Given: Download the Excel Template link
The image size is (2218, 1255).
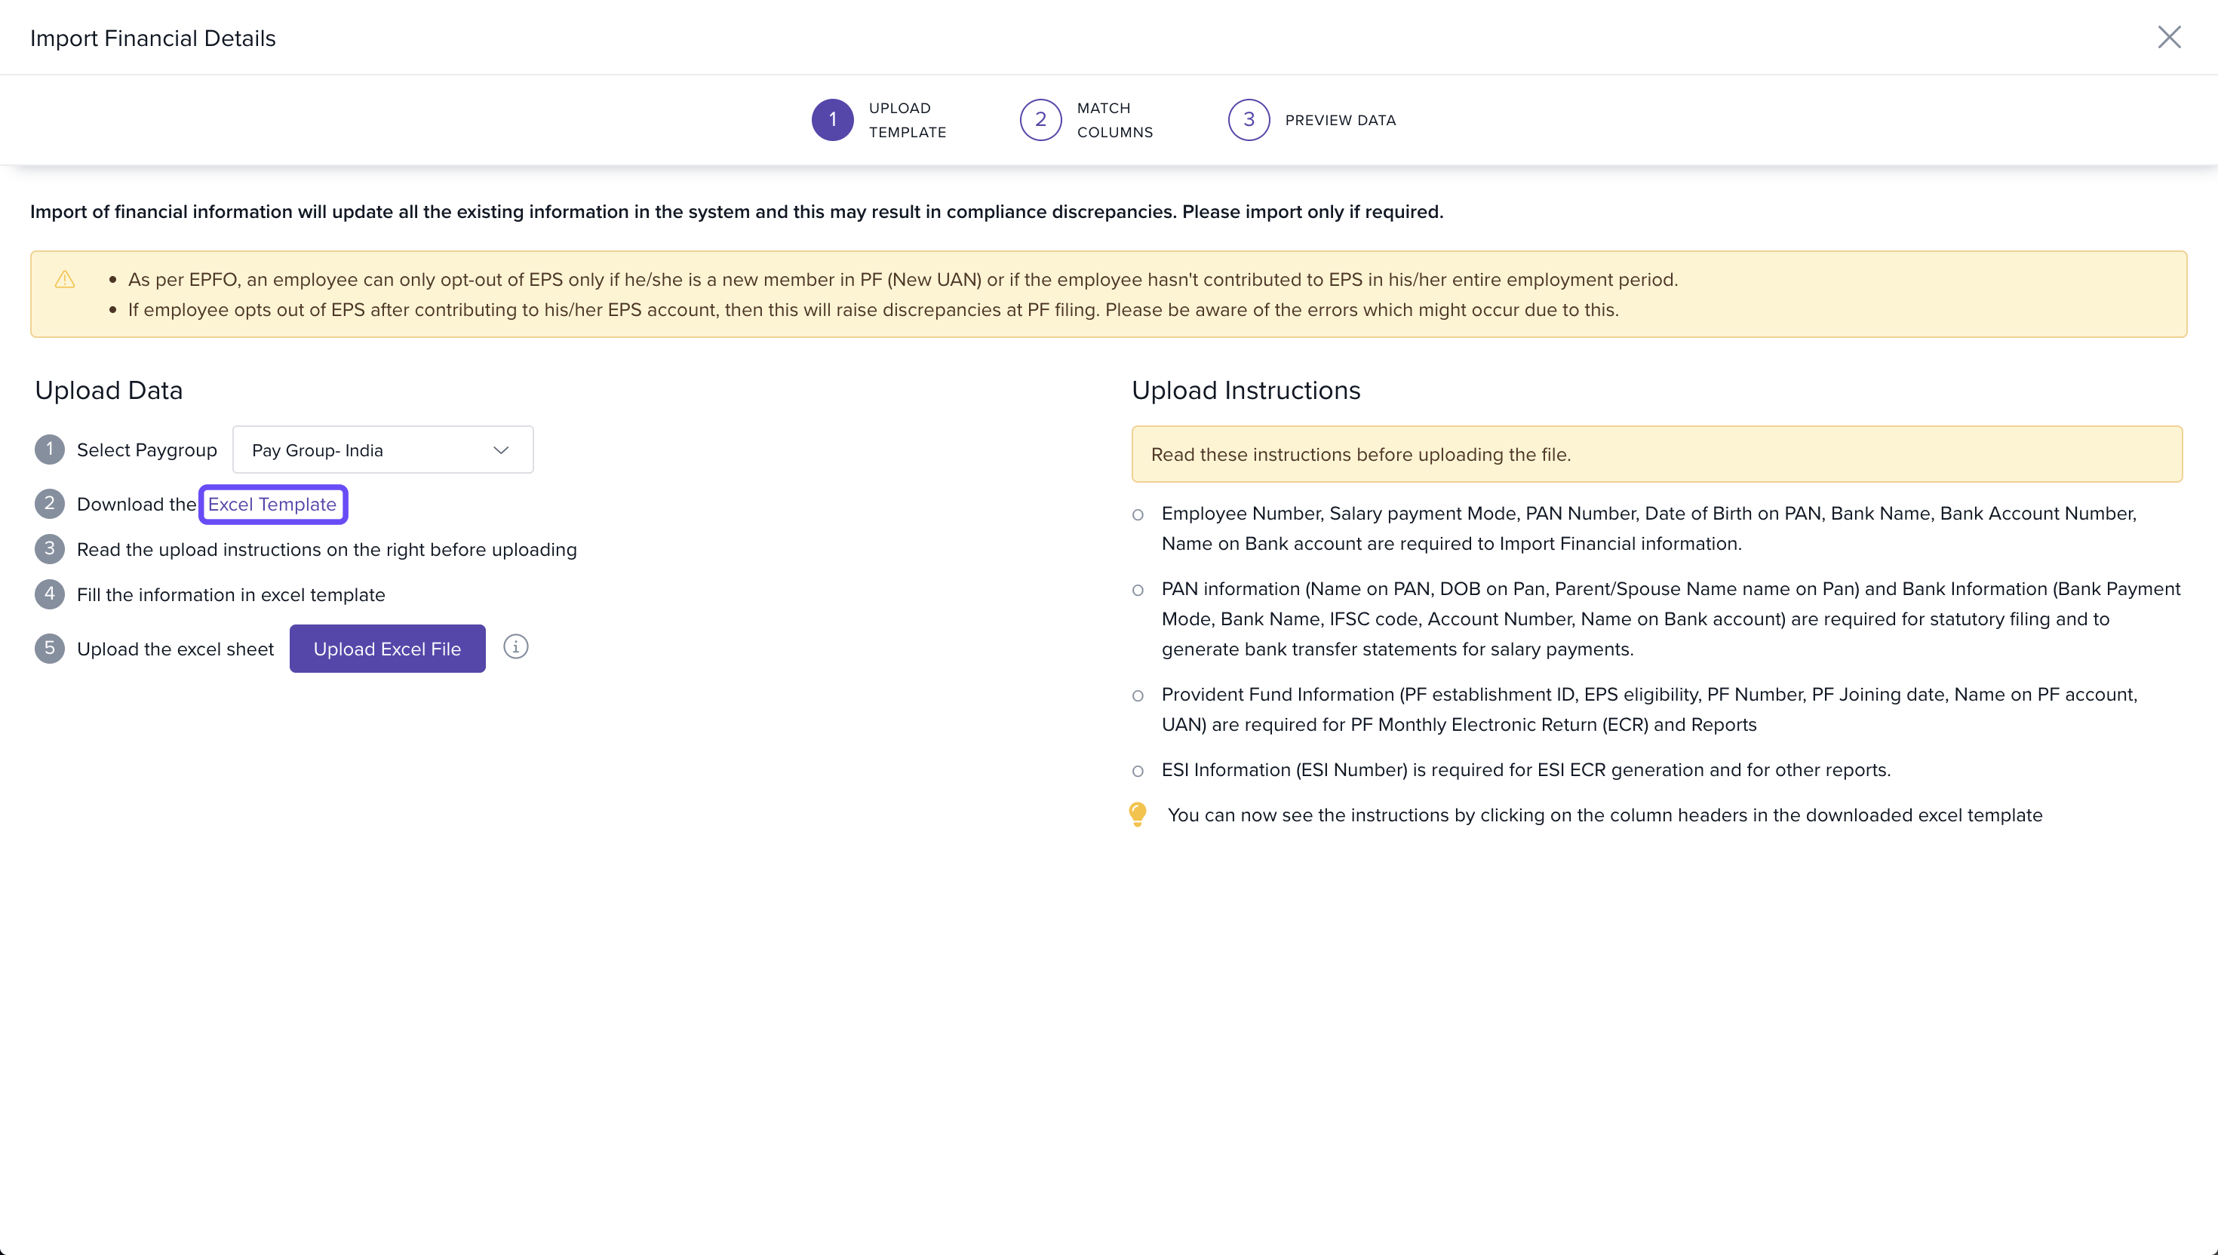Looking at the screenshot, I should (x=272, y=505).
